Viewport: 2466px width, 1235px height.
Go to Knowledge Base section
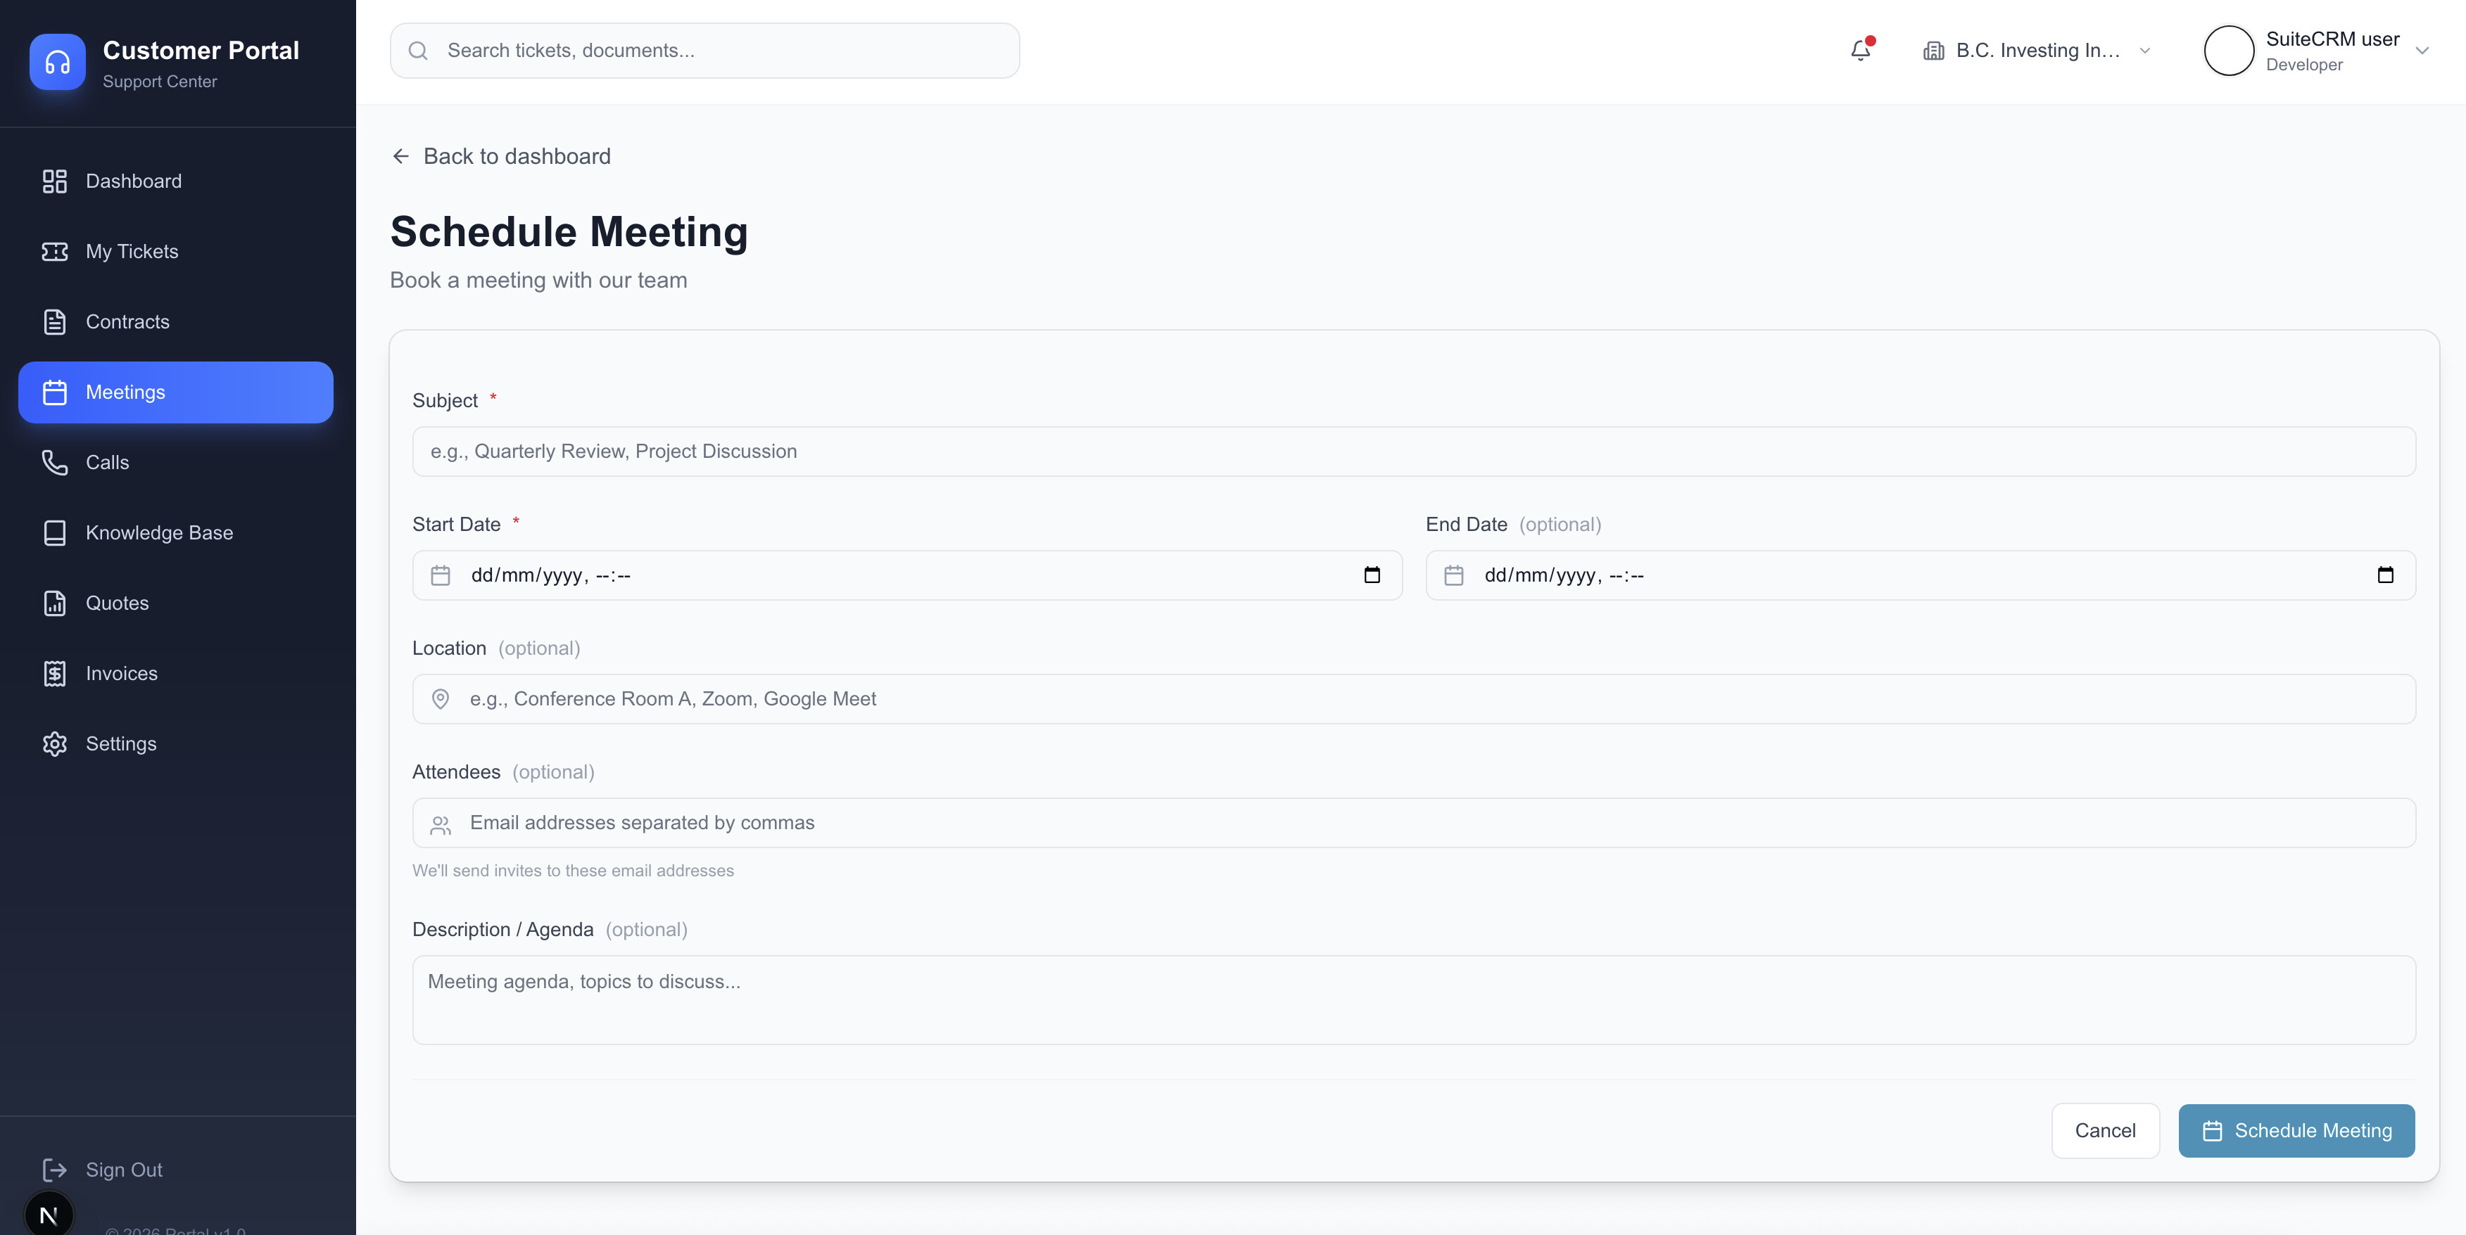click(159, 533)
